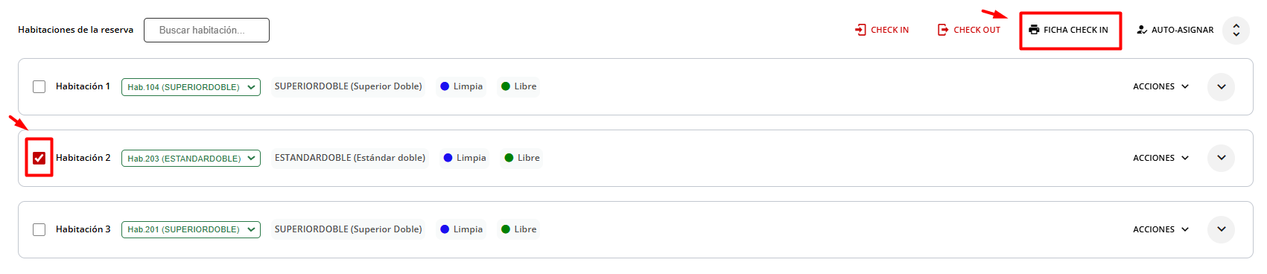Click the AUTO-ASIGNAR button text
Image resolution: width=1267 pixels, height=274 pixels.
tap(1182, 30)
